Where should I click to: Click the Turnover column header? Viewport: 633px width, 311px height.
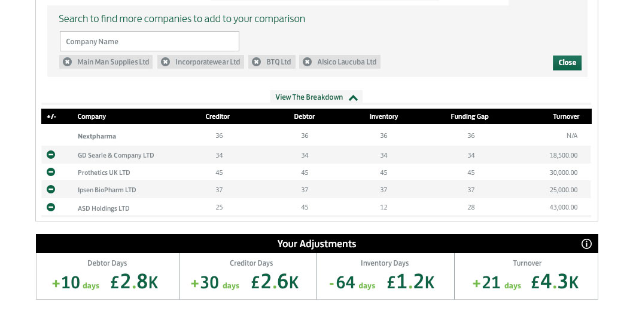(566, 116)
